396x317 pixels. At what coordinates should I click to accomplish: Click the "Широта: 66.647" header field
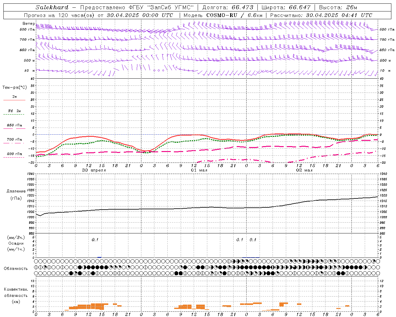point(286,7)
